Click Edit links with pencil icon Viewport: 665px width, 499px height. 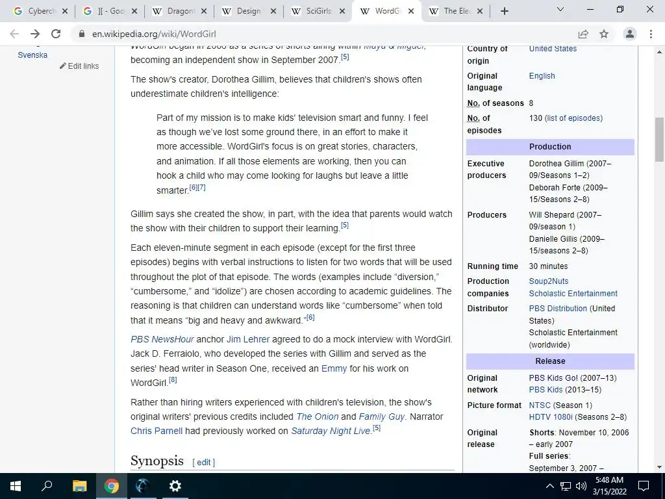[79, 66]
